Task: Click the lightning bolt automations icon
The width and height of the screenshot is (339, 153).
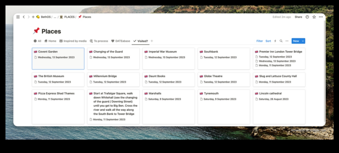Action: [275, 41]
